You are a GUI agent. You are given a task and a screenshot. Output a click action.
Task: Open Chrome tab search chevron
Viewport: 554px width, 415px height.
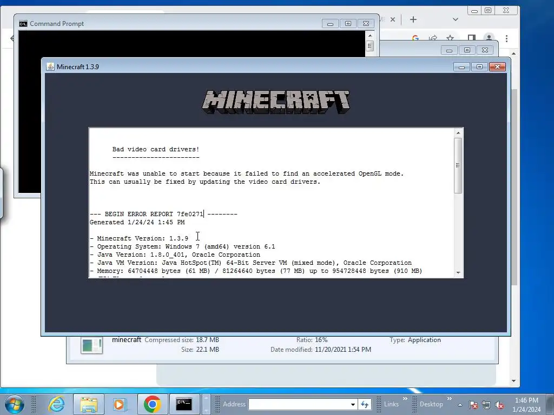click(x=456, y=19)
